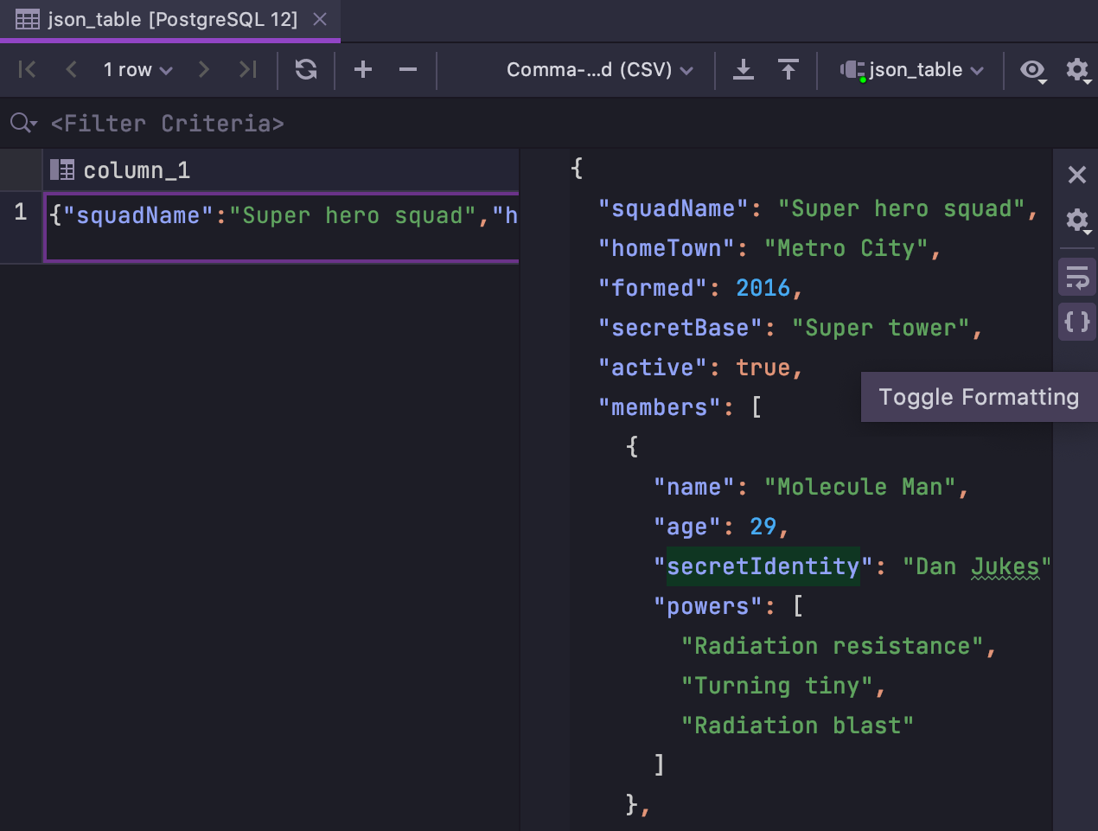Open the '1 row' page size dropdown
The image size is (1098, 831).
point(138,70)
